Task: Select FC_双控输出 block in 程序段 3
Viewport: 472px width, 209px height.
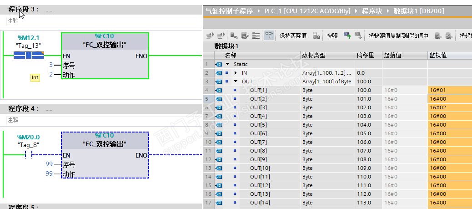Action: pyautogui.click(x=105, y=56)
